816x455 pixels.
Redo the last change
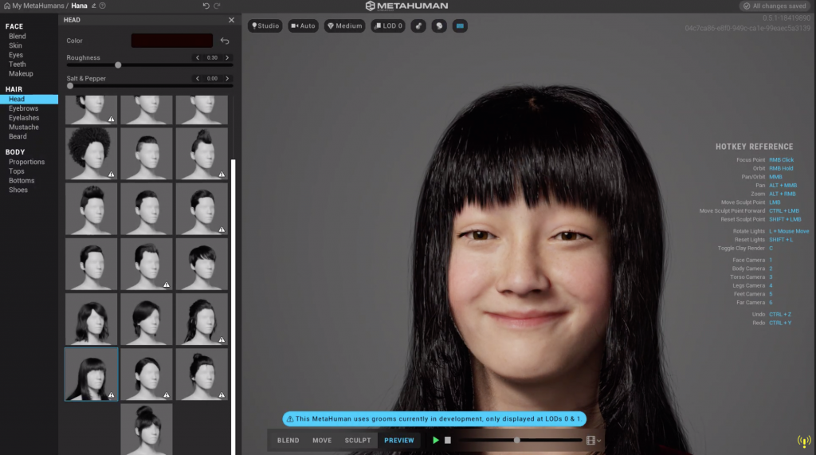(217, 6)
